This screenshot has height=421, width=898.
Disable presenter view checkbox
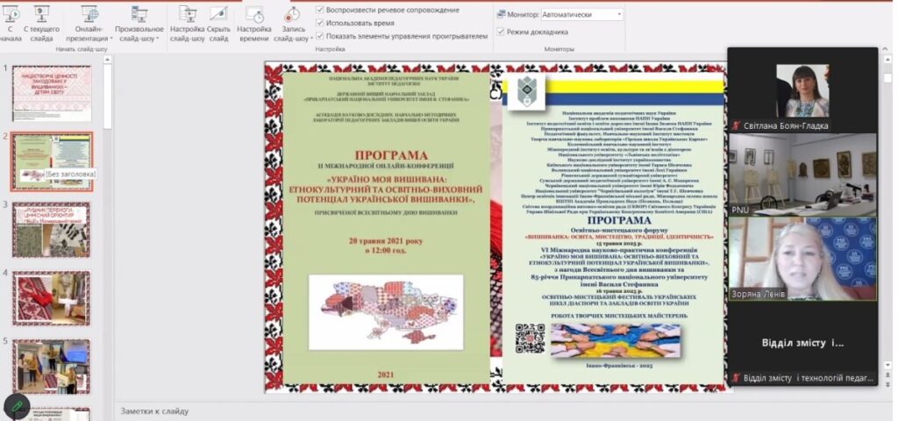(x=501, y=32)
